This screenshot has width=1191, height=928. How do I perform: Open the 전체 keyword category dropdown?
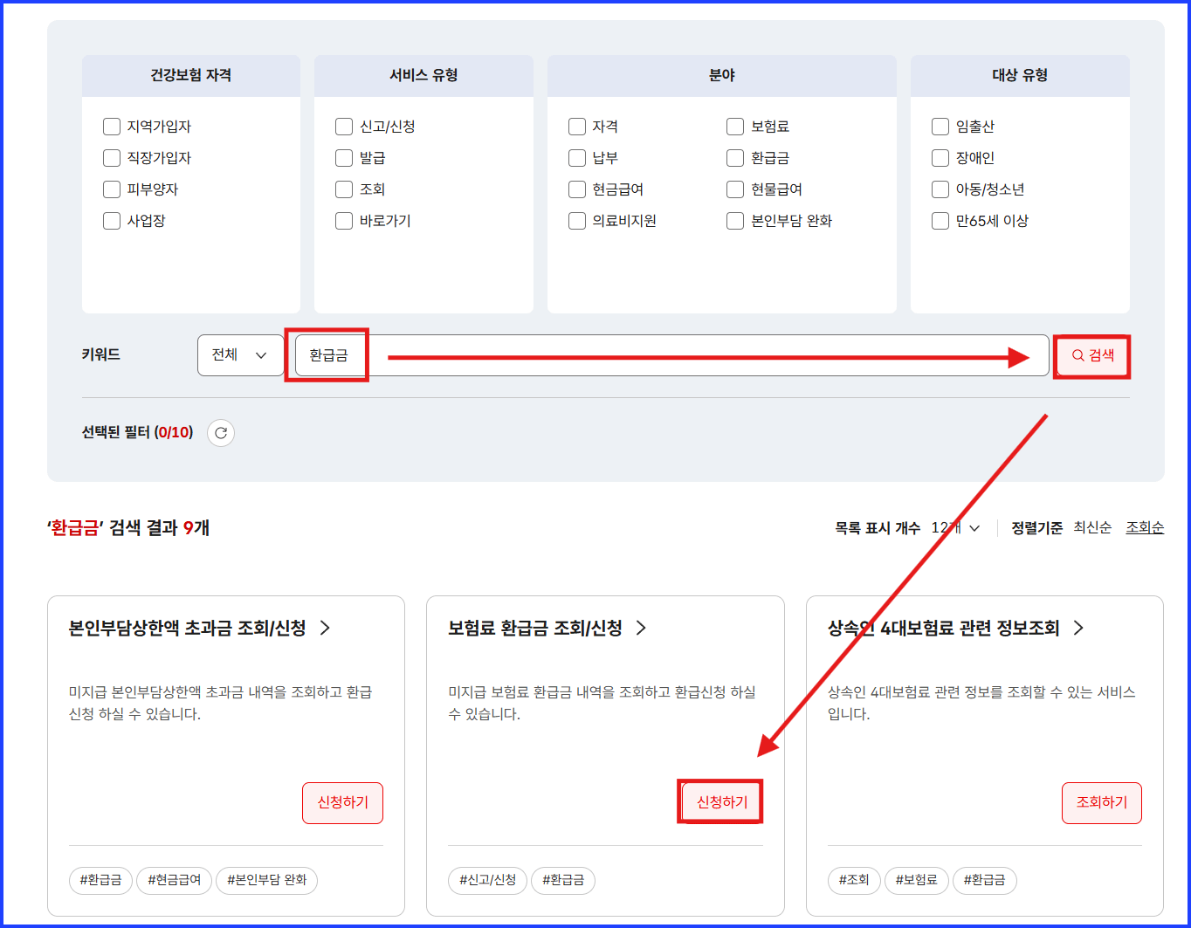pyautogui.click(x=240, y=355)
